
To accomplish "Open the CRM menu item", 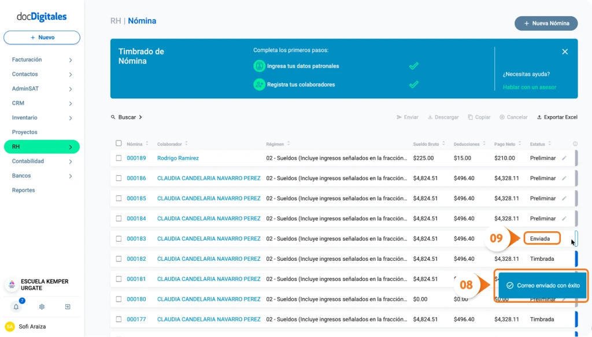I will [x=18, y=103].
